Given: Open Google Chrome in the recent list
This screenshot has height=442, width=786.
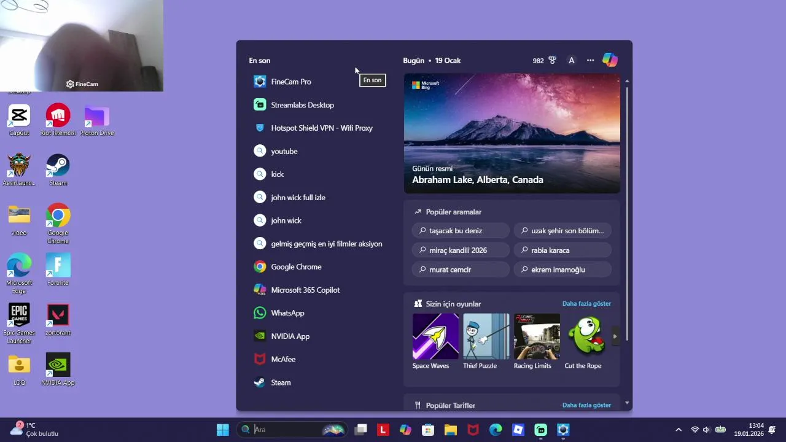Looking at the screenshot, I should 319,267.
